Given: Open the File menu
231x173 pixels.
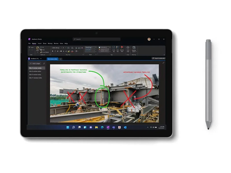Looking at the screenshot, I should tap(29, 44).
